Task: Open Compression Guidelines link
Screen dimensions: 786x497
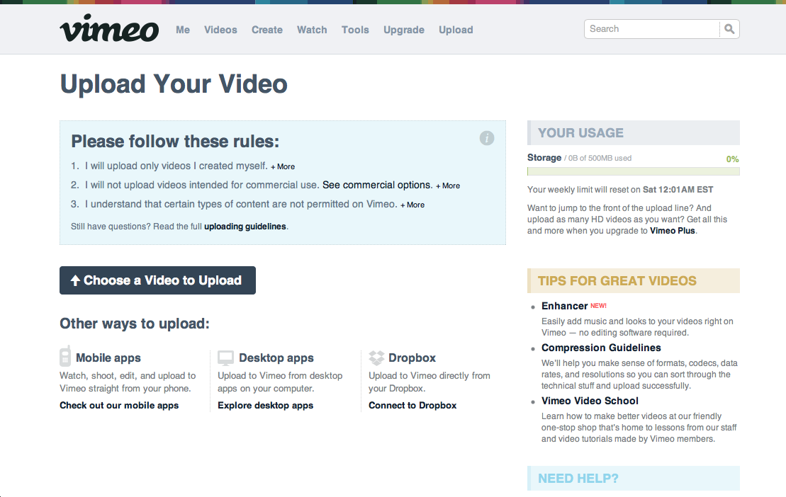Action: [601, 348]
